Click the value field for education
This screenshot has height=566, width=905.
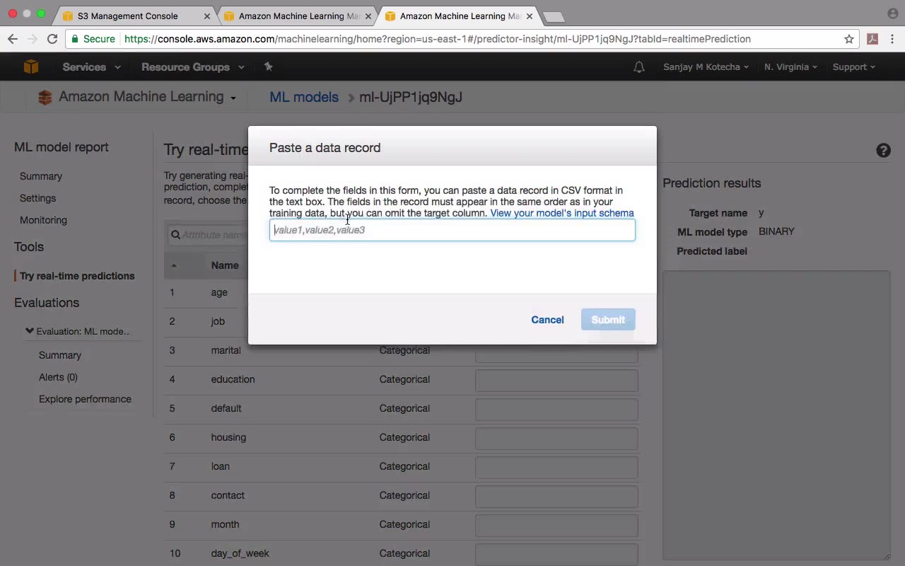click(x=556, y=380)
